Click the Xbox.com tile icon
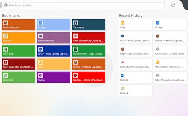Viewport: 188px width, 116px height. [6, 76]
